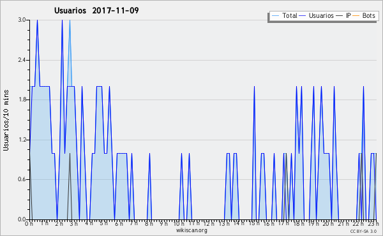Click the '21 h' x-axis label
This screenshot has height=236, width=383.
click(x=343, y=223)
